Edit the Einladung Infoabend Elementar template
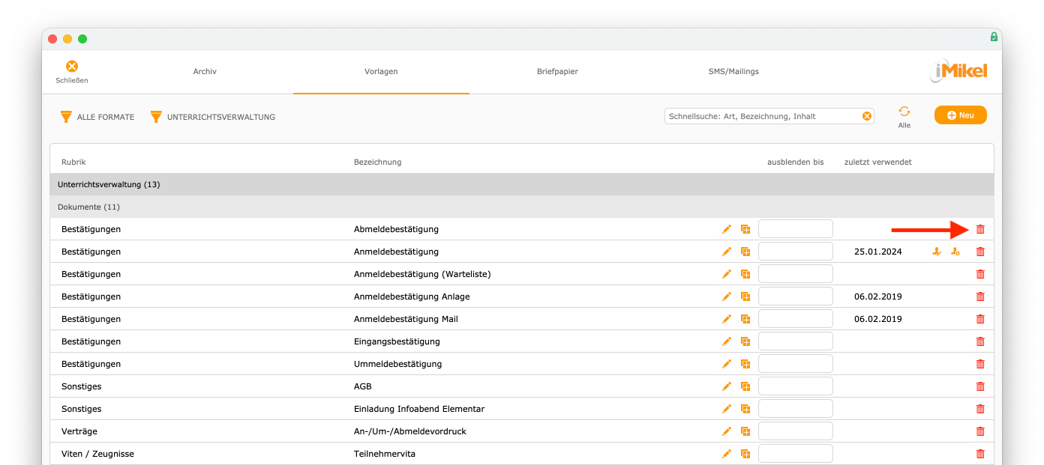 point(726,409)
